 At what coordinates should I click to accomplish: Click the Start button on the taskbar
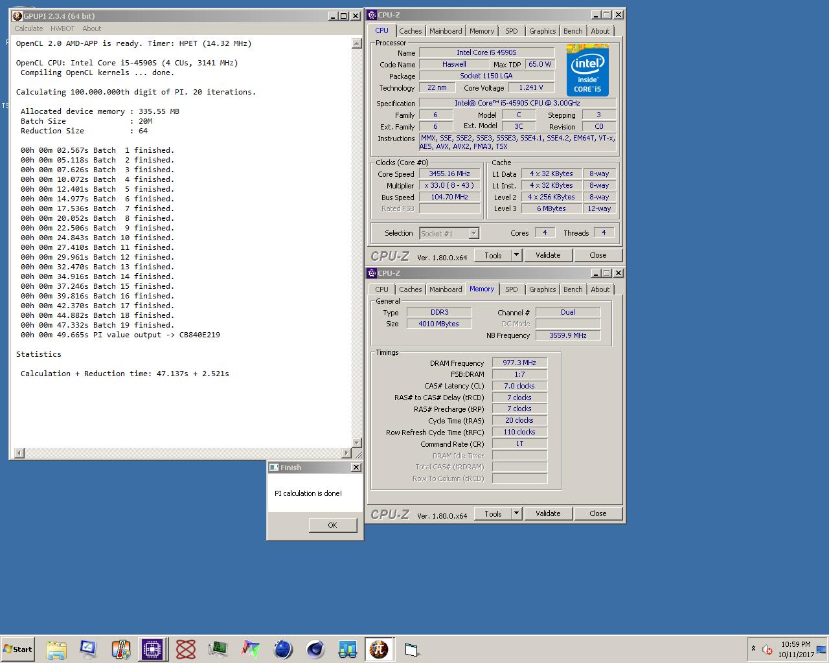(18, 649)
